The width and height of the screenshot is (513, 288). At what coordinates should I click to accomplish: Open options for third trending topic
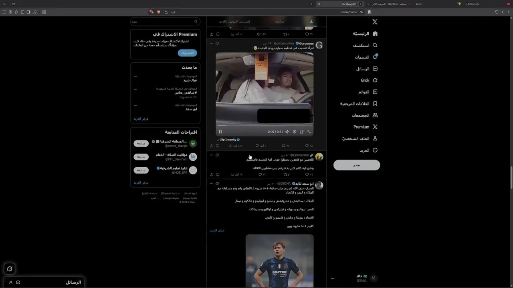(135, 105)
